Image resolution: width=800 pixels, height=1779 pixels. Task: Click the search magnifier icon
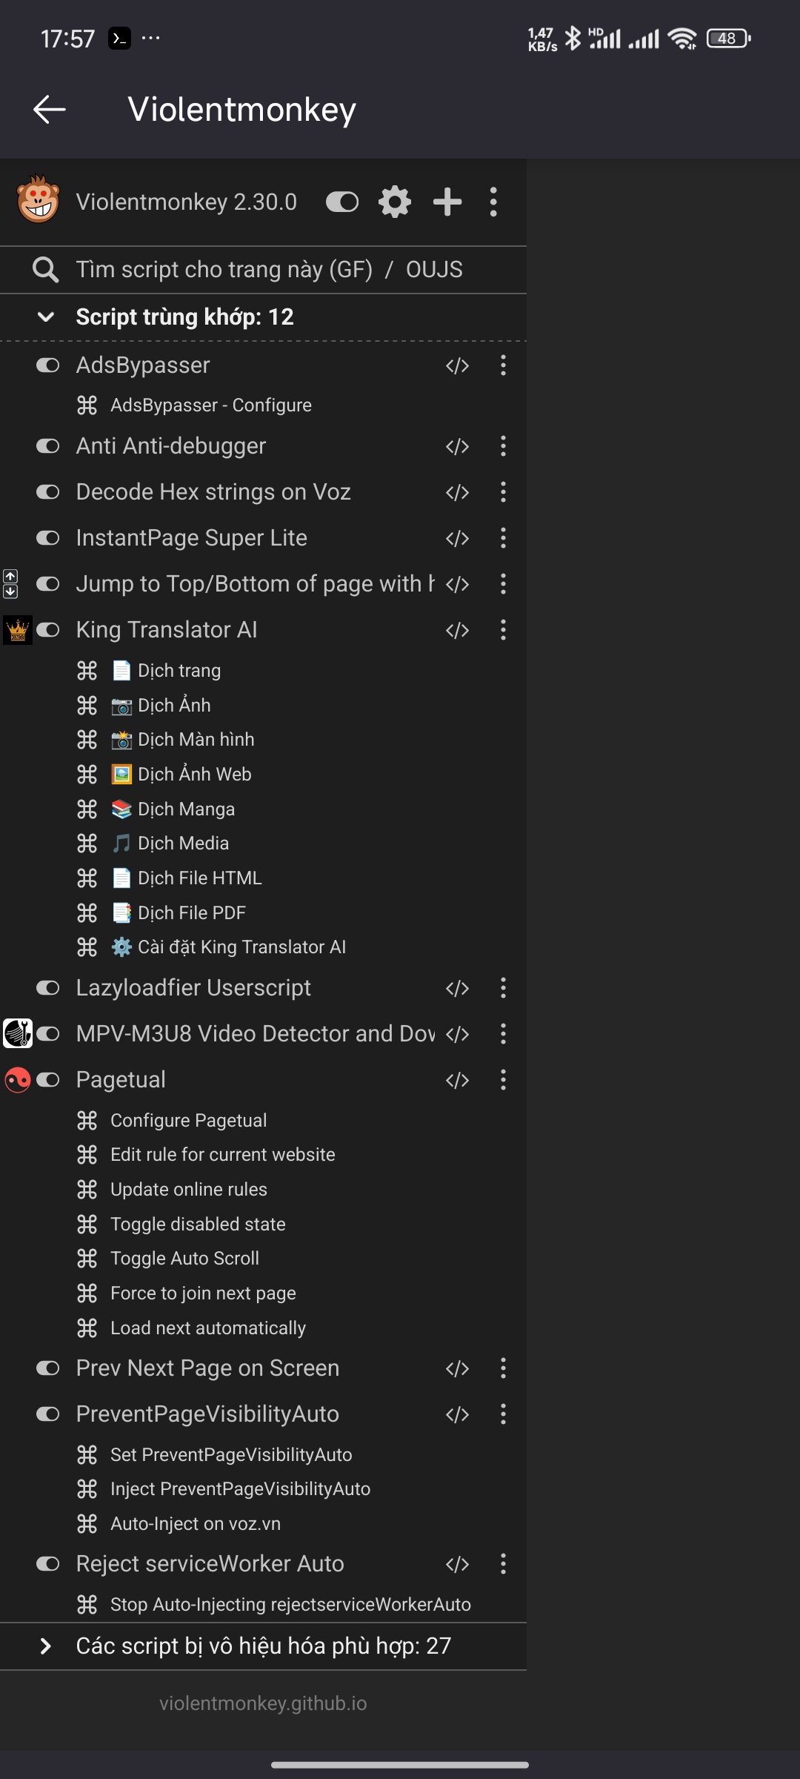45,270
